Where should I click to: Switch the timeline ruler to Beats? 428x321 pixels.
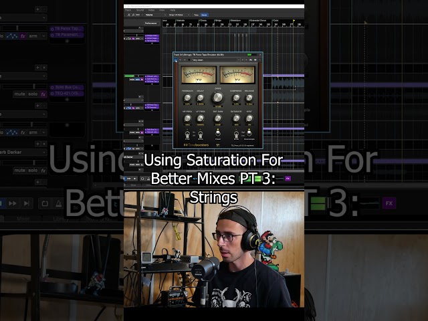pos(204,15)
